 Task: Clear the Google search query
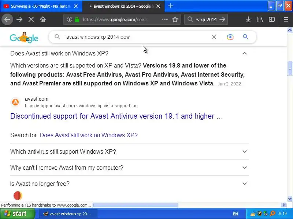[214, 37]
